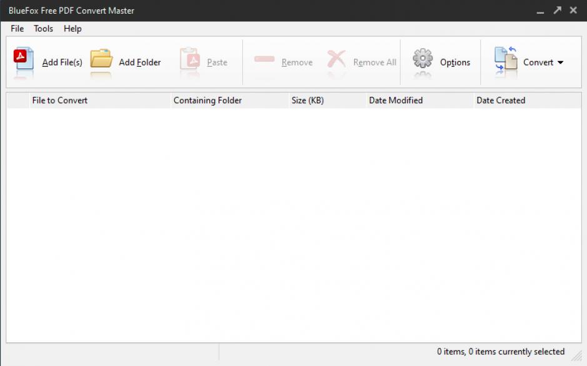
Task: Click the Add Folder yellow folder icon
Action: point(101,59)
